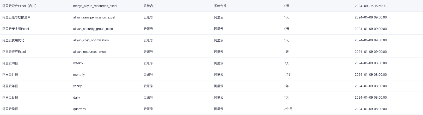
Task: Click the quarterly identifier cell
Action: [79, 109]
